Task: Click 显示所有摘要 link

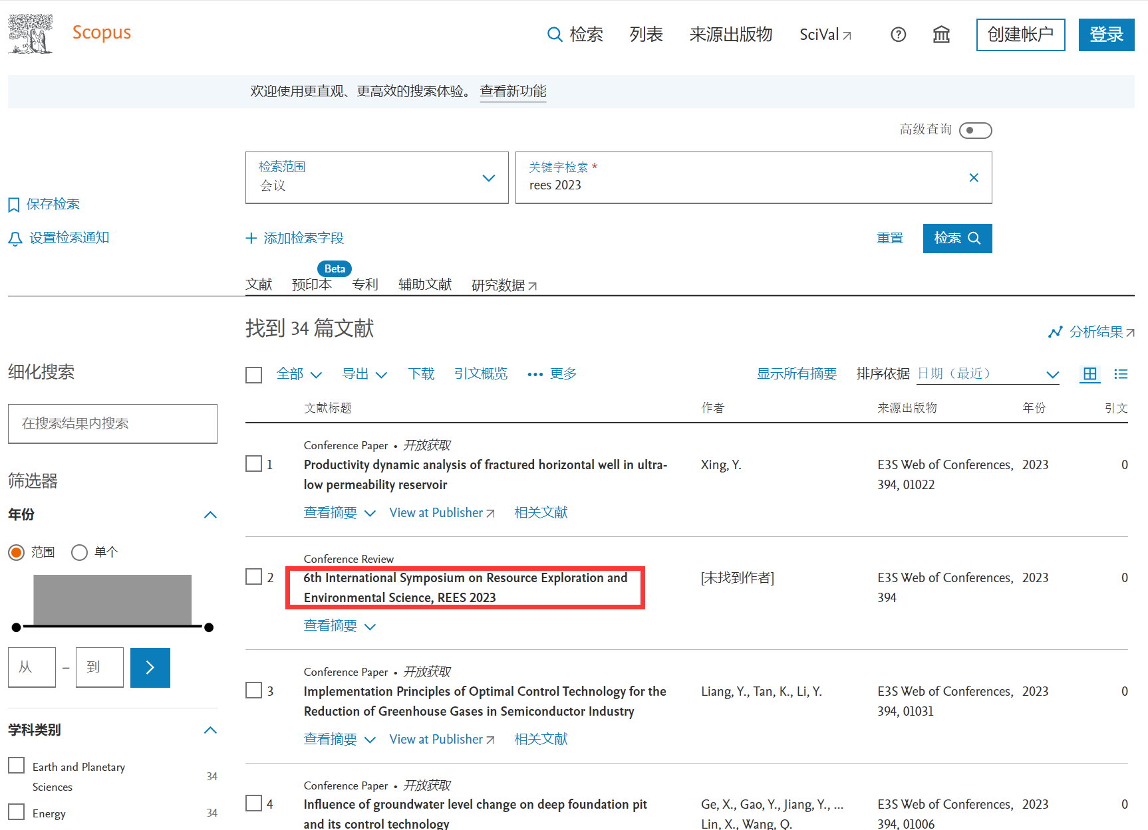Action: coord(796,374)
